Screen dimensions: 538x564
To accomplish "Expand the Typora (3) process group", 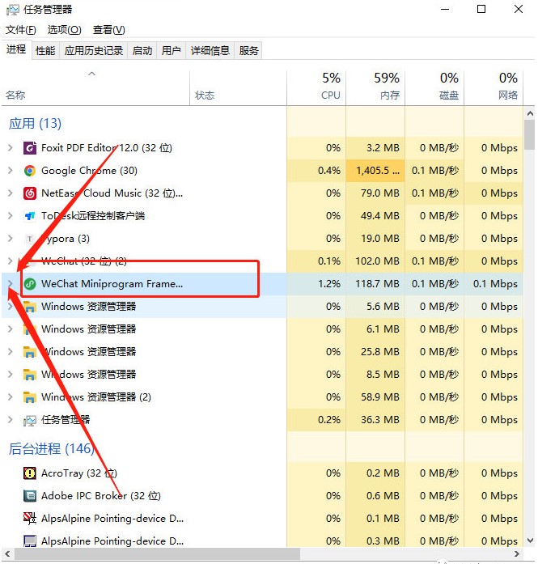I will click(x=11, y=239).
